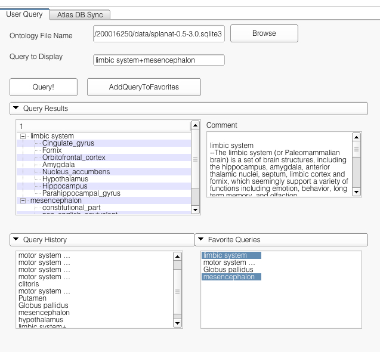This screenshot has height=352, width=380.
Task: Collapse the Query History panel
Action: pos(16,240)
